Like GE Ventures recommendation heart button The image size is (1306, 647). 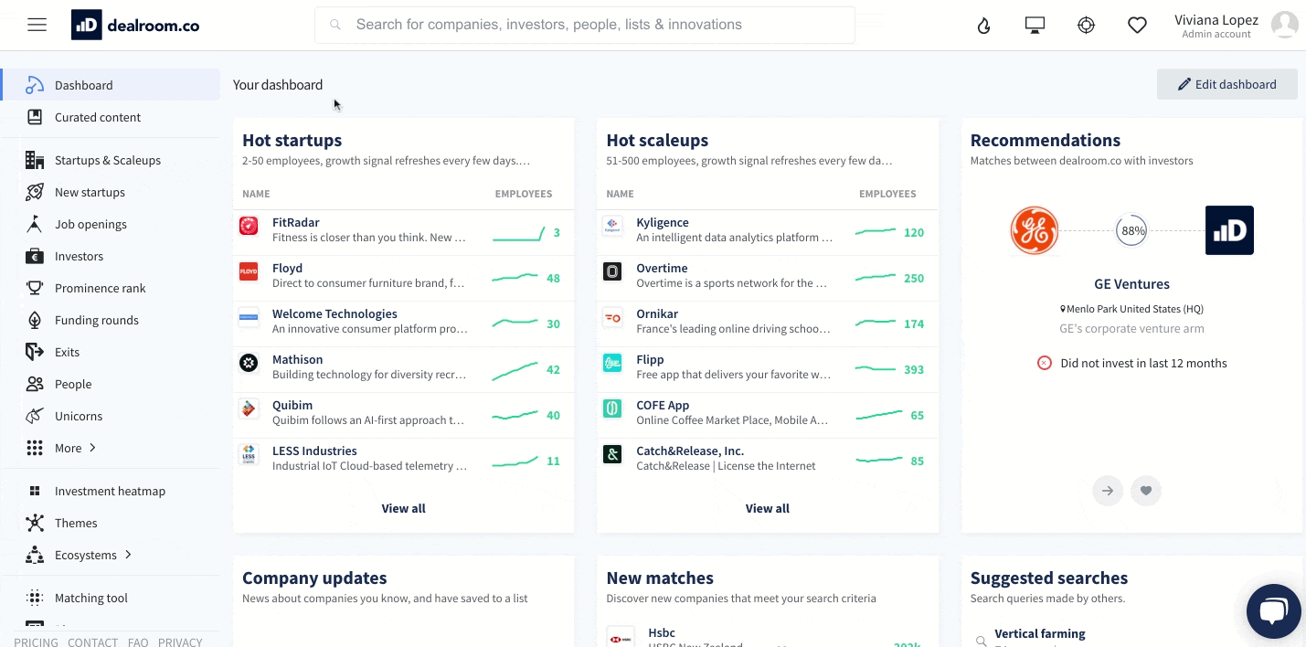click(x=1146, y=491)
